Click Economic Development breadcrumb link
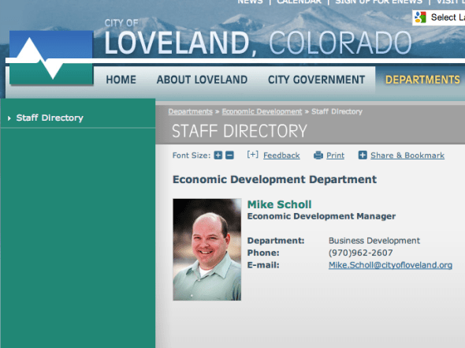465x348 pixels. (x=262, y=111)
